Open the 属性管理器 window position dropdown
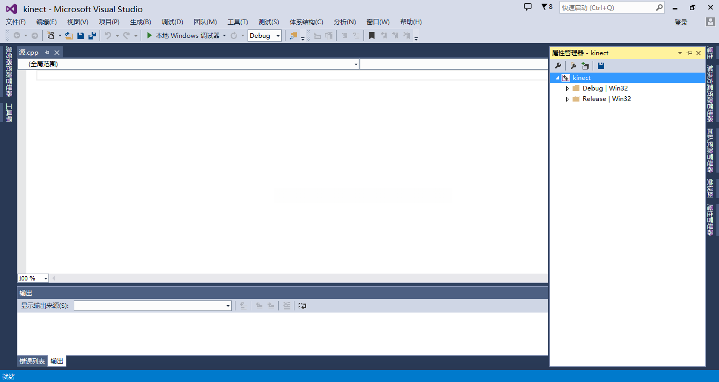Screen dimensions: 719x382 680,53
